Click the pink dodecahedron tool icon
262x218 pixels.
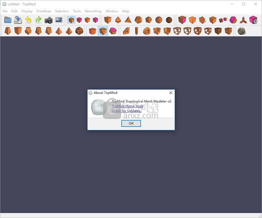click(233, 20)
